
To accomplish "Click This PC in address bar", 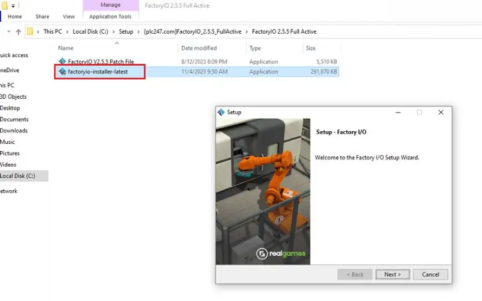I will pyautogui.click(x=52, y=32).
